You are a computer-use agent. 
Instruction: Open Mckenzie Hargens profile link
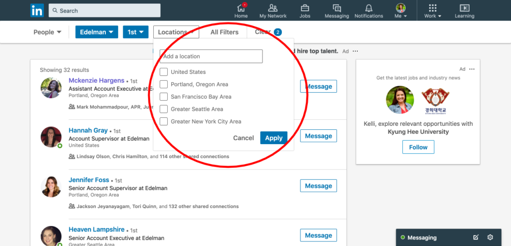pyautogui.click(x=96, y=80)
